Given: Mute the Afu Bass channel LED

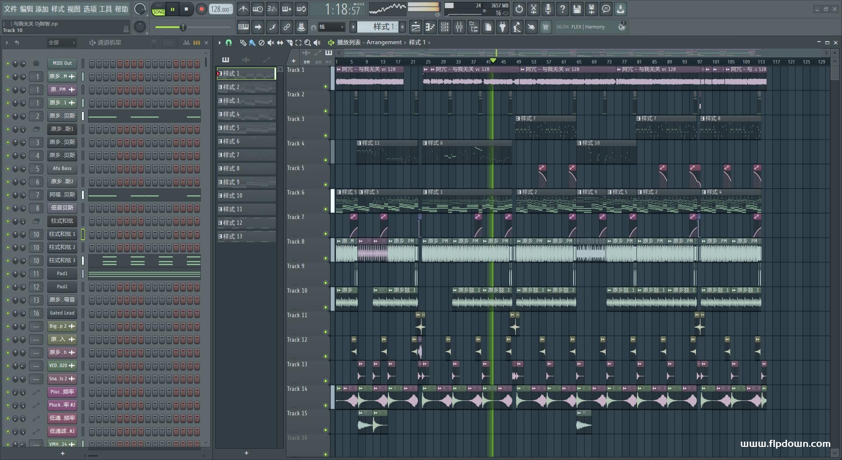Looking at the screenshot, I should [x=7, y=169].
